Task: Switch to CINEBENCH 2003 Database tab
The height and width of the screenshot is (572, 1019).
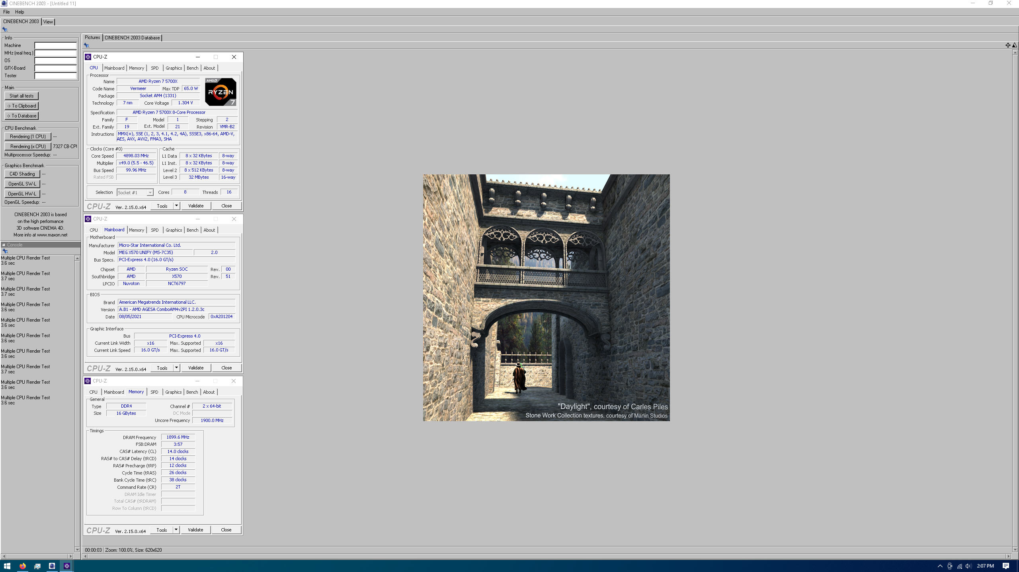Action: (132, 38)
